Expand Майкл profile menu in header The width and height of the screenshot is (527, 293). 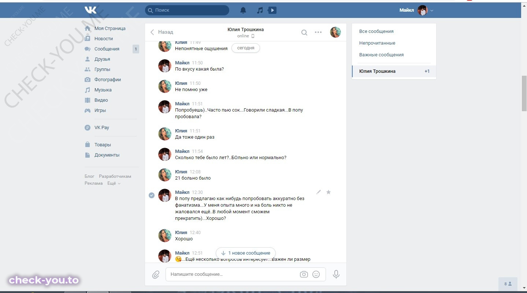[416, 10]
